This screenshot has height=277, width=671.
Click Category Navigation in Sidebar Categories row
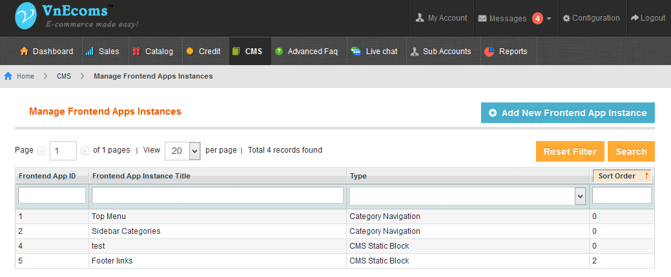click(x=385, y=231)
